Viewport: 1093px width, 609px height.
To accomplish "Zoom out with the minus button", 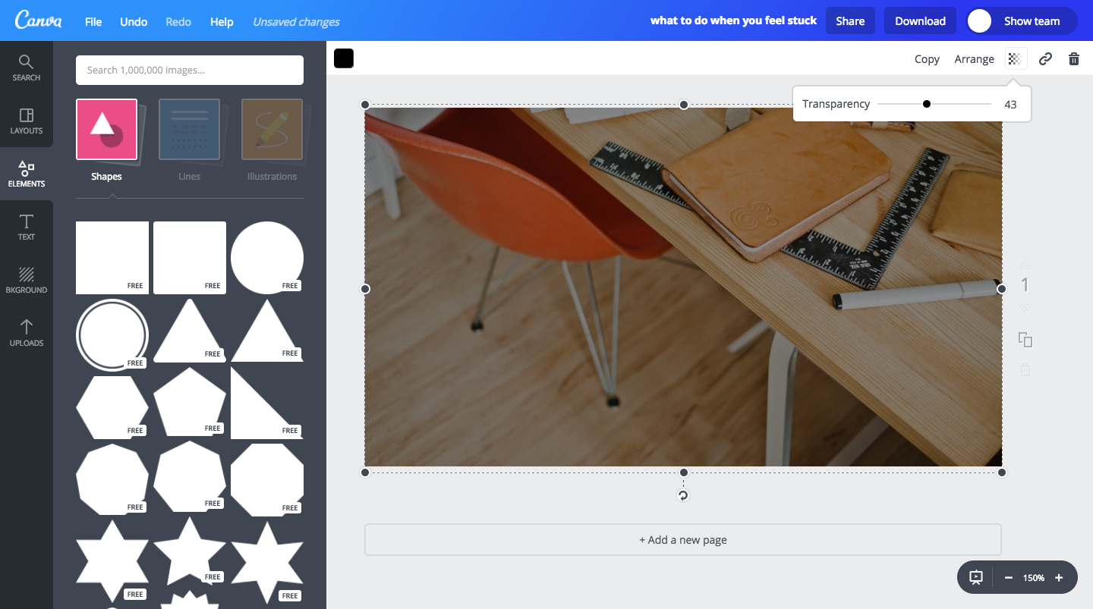I will pyautogui.click(x=1009, y=578).
